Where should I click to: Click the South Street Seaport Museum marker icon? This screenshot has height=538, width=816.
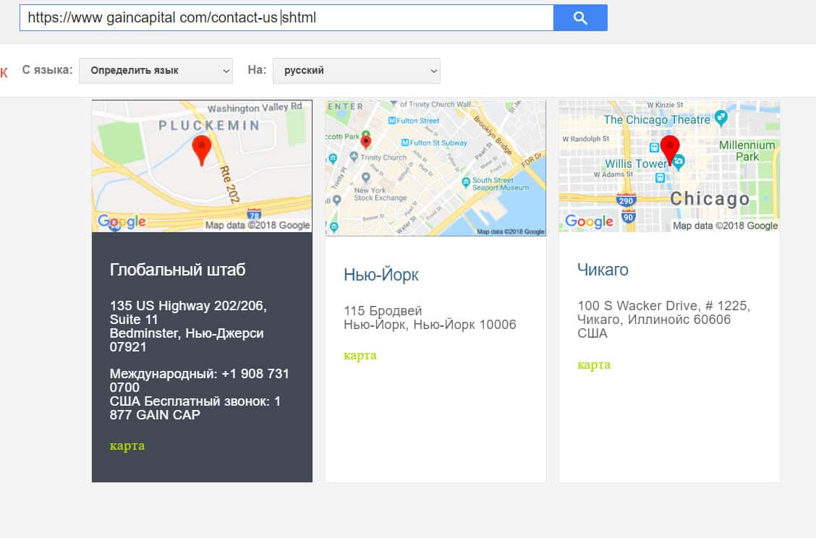click(466, 183)
